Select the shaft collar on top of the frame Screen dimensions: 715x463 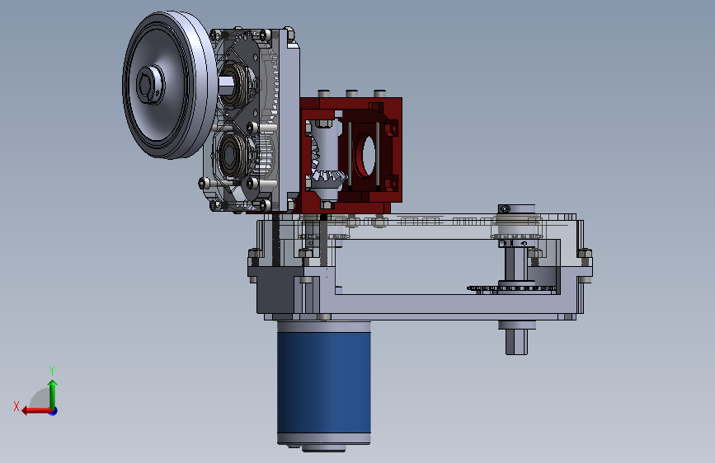pyautogui.click(x=516, y=209)
